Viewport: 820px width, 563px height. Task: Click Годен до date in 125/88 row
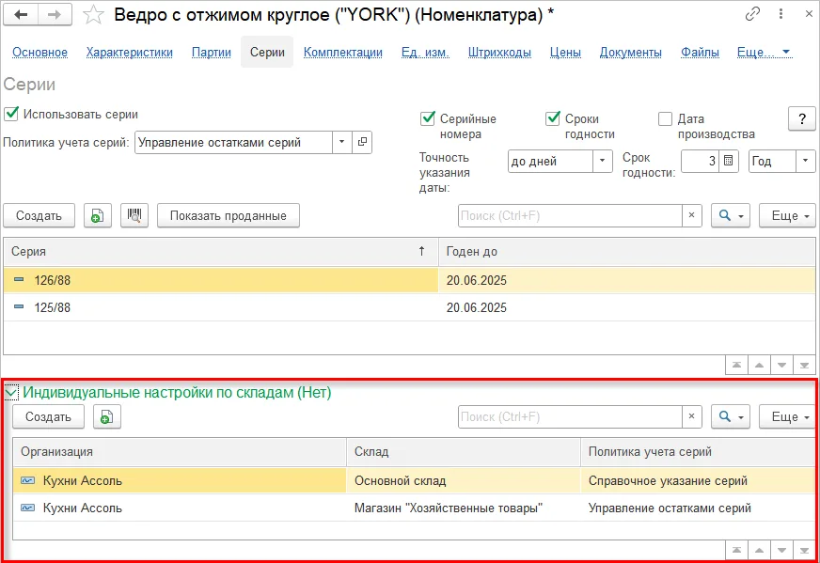click(x=477, y=307)
